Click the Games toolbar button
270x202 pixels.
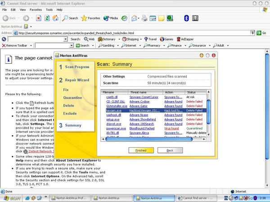166,39
